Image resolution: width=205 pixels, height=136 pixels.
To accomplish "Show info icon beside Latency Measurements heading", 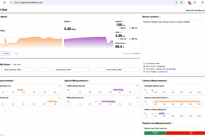I will 168,81.
